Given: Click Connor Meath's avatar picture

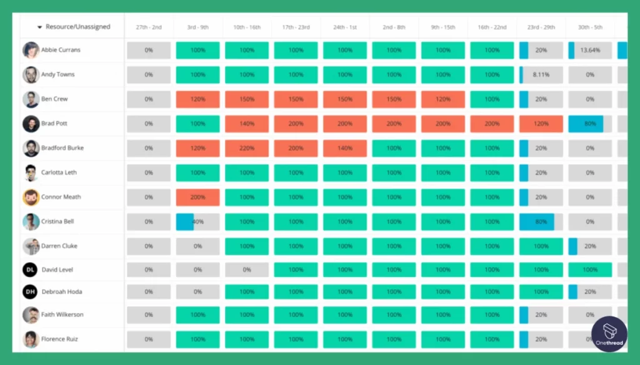Looking at the screenshot, I should click(x=32, y=197).
